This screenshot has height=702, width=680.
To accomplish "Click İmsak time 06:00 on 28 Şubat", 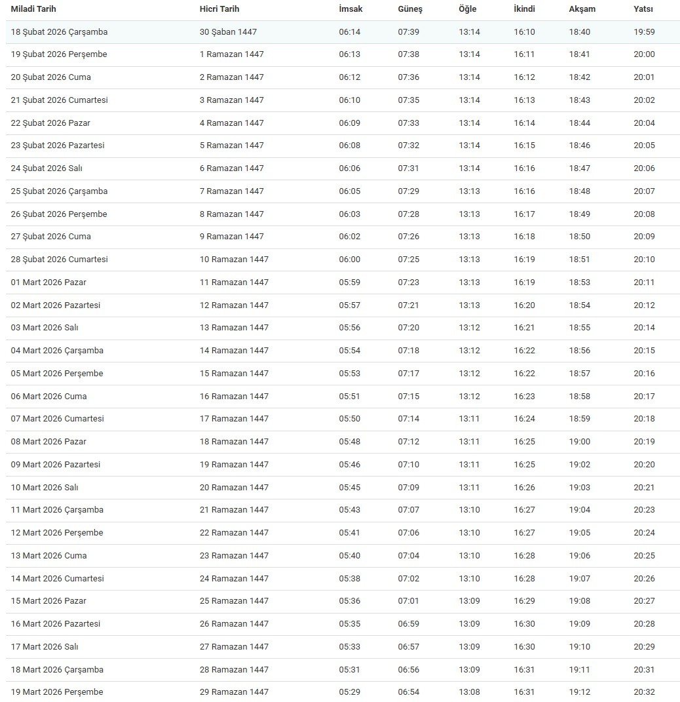I will pyautogui.click(x=349, y=260).
